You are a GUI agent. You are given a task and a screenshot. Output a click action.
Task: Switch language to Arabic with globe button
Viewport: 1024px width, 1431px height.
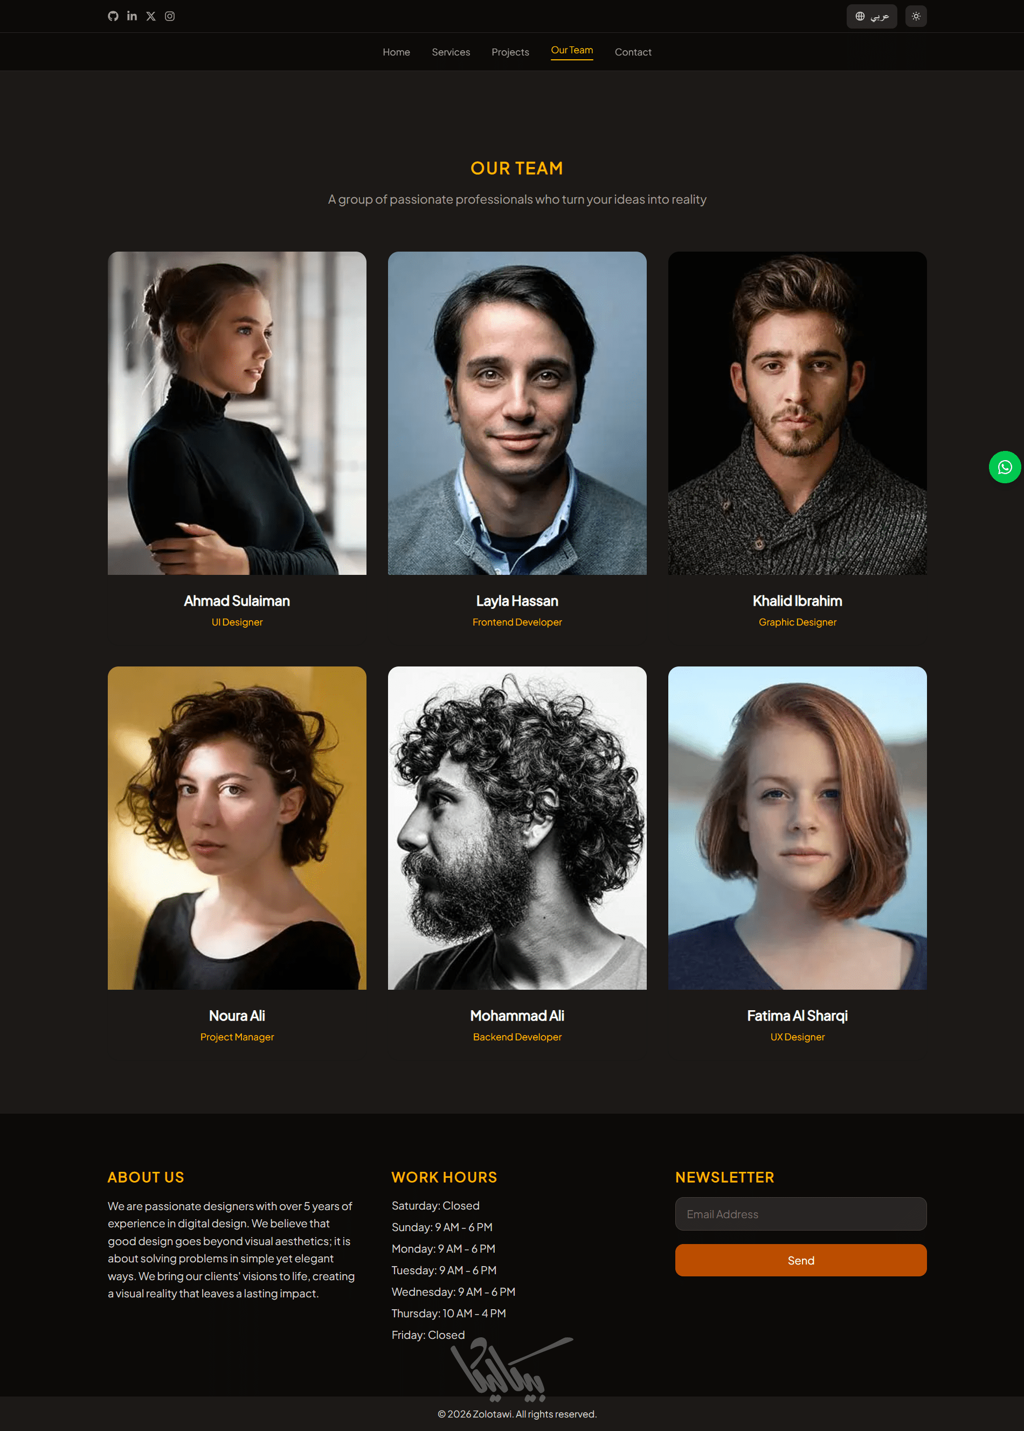(871, 16)
